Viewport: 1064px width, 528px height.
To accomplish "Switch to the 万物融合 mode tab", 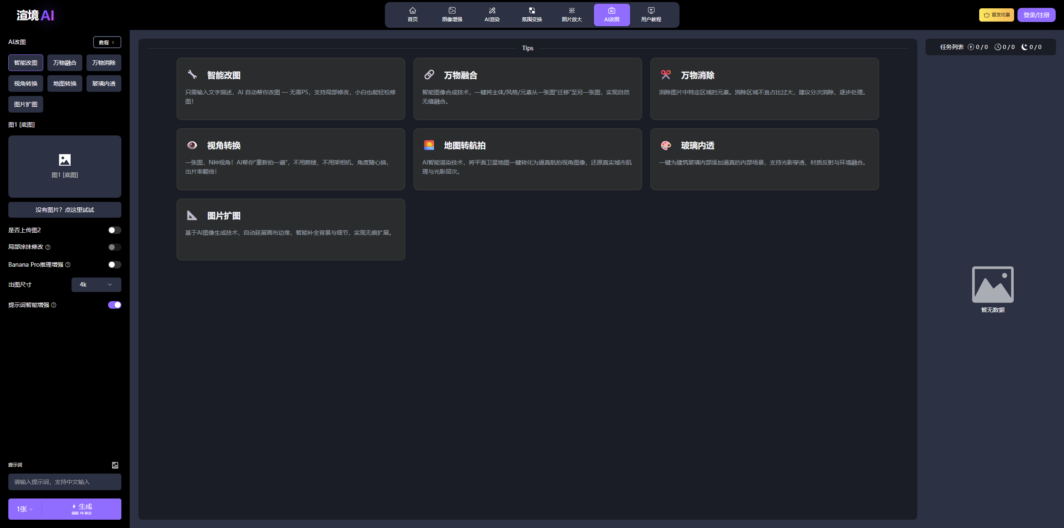I will click(64, 63).
